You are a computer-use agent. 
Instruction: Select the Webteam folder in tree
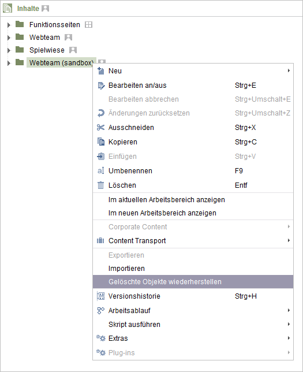pos(44,37)
